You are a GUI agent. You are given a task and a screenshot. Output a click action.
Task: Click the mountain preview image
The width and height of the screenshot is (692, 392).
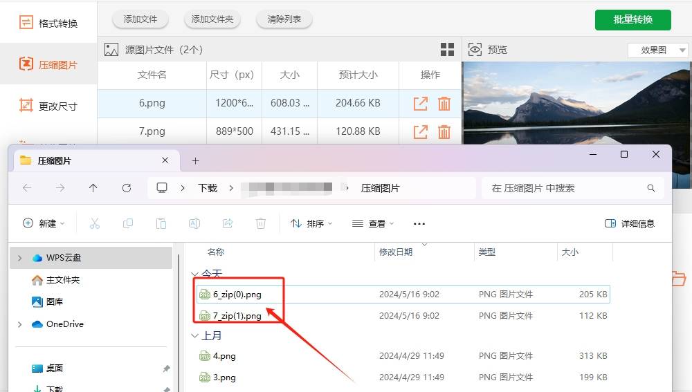(576, 103)
